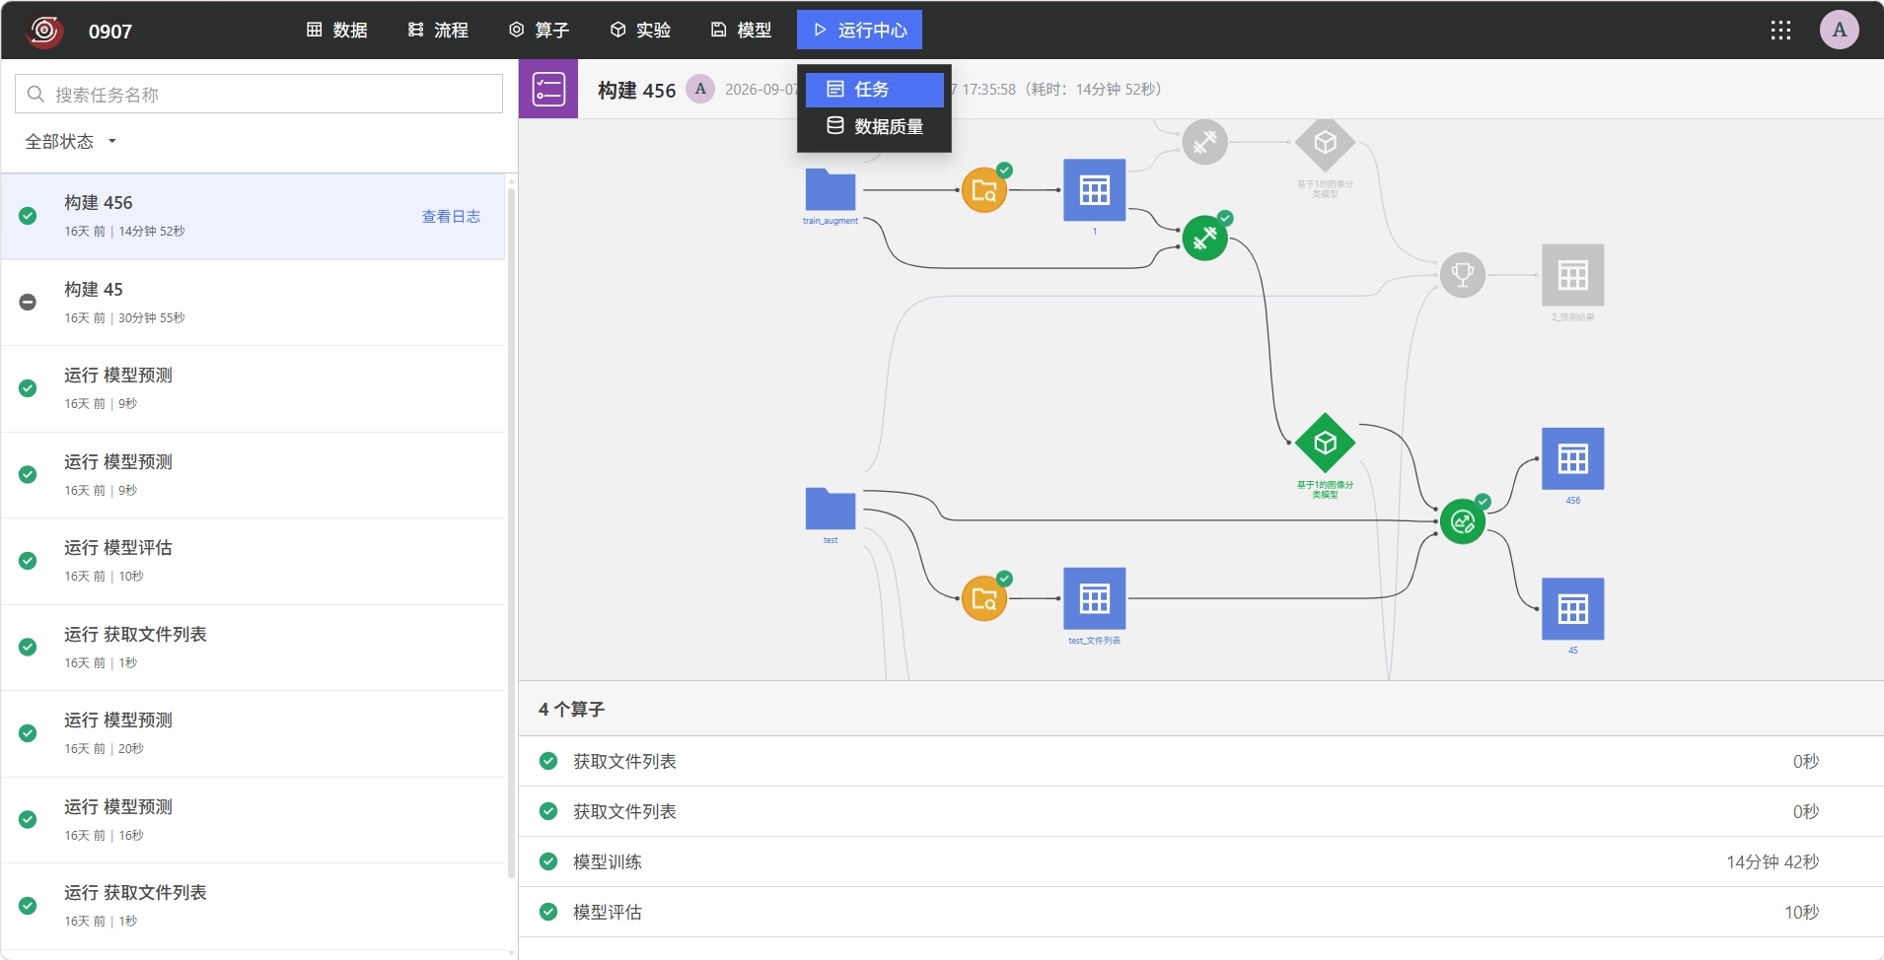The image size is (1884, 960).
Task: Select the gray training node
Action: 1205,143
